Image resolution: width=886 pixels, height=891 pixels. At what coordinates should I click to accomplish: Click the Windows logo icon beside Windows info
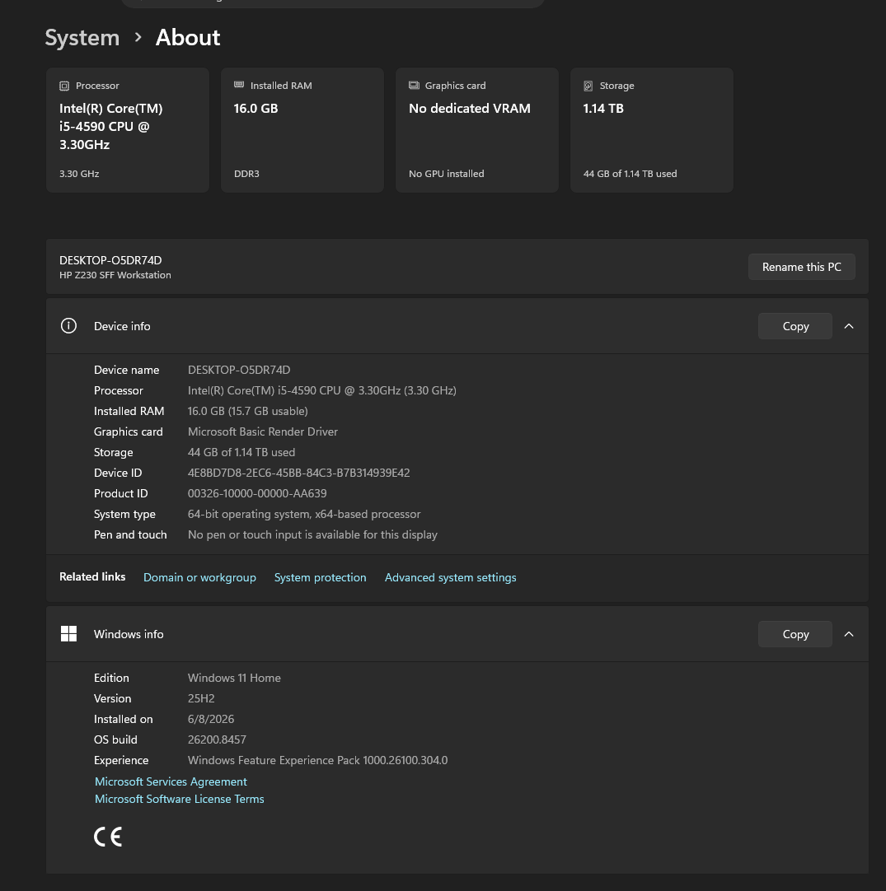click(68, 634)
